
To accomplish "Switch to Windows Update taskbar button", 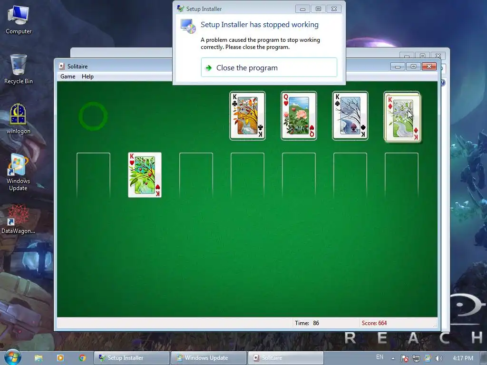I will tap(209, 358).
